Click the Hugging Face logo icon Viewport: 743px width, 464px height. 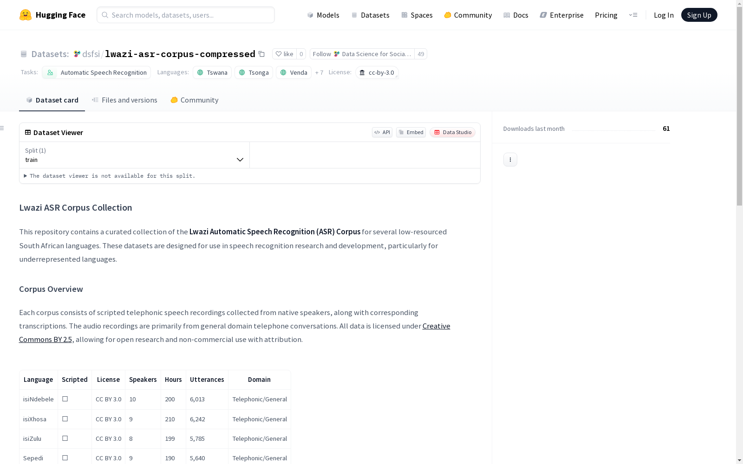pos(25,15)
